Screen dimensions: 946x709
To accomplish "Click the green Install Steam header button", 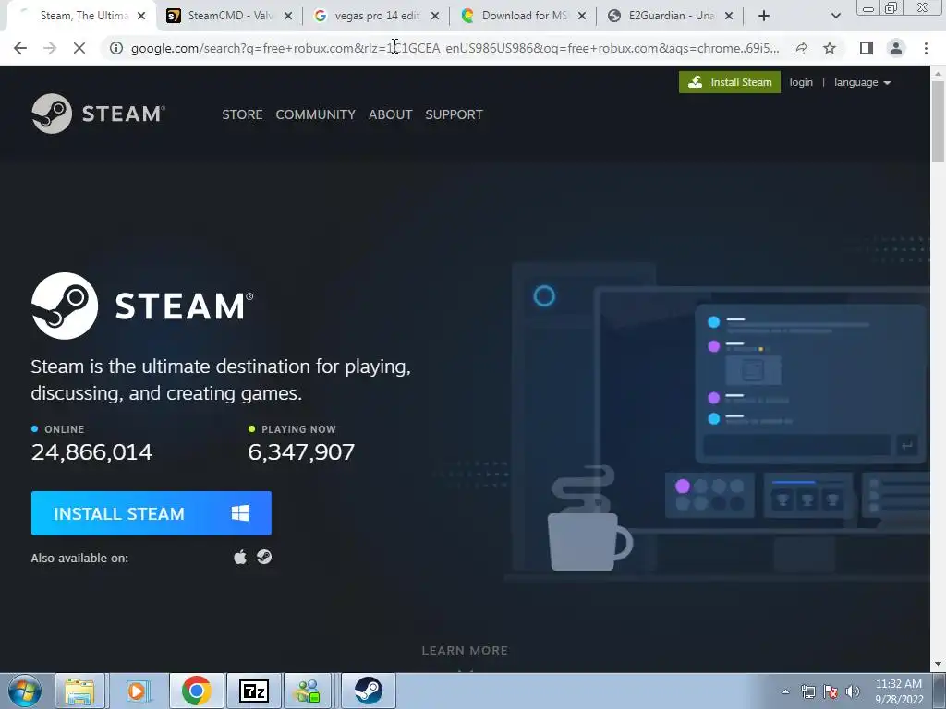I will pyautogui.click(x=730, y=82).
